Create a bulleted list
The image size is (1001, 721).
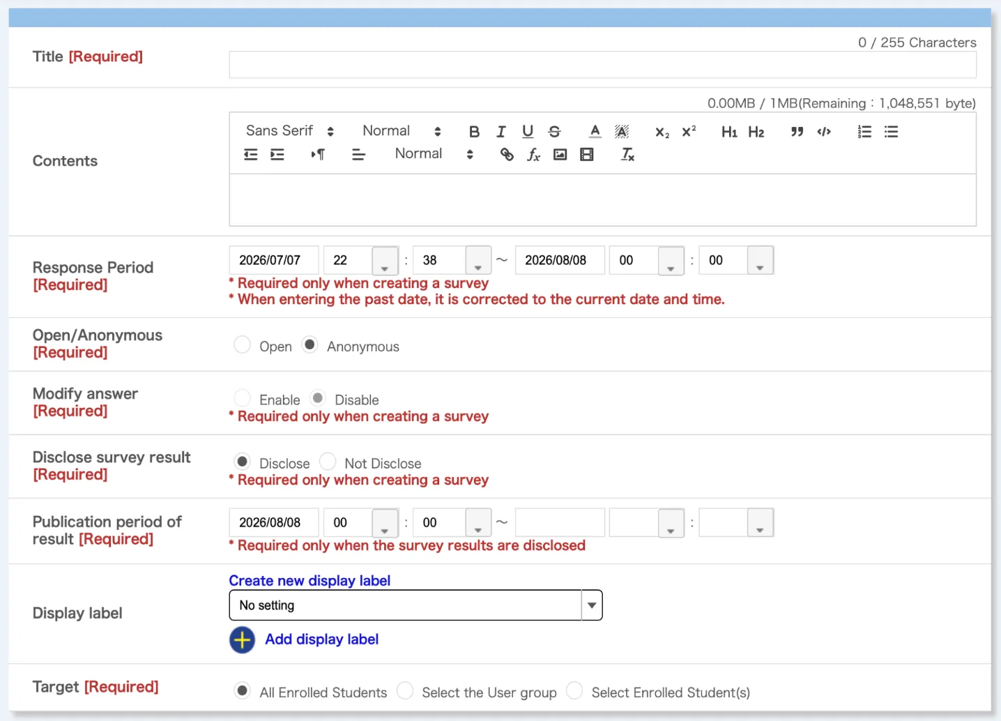pos(891,131)
